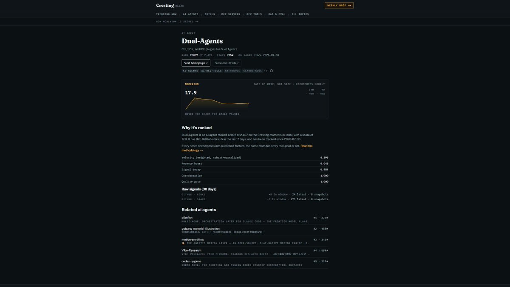The width and height of the screenshot is (510, 287).
Task: Open the Skills nav item
Action: [210, 14]
